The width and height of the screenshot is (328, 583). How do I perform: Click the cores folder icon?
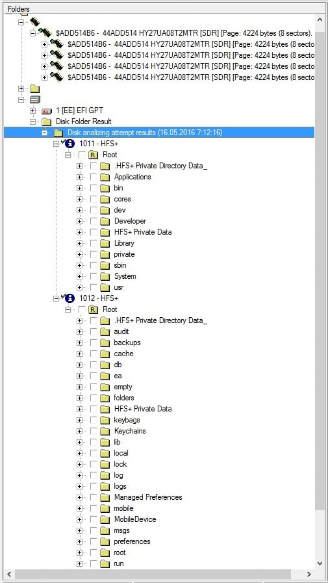[105, 199]
